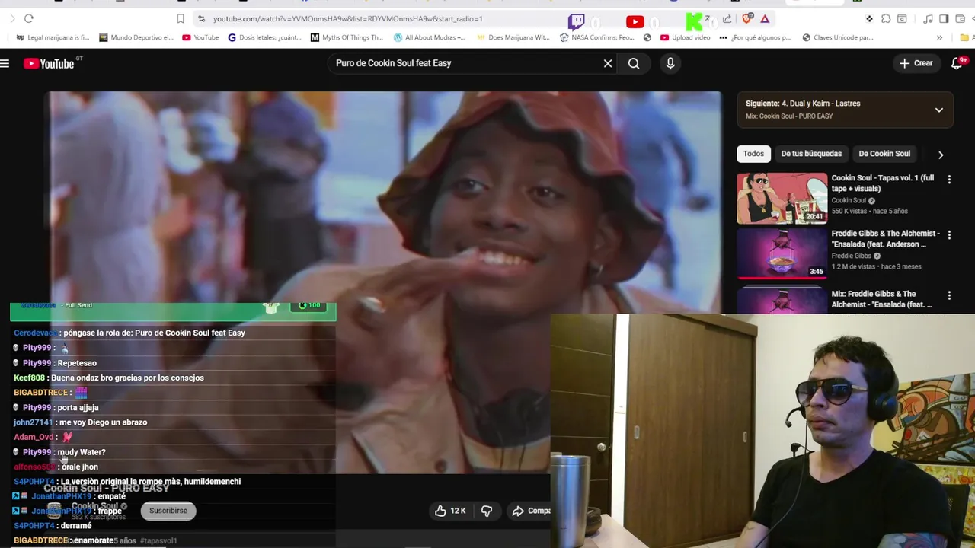Viewport: 975px width, 548px height.
Task: Click the Cookin Soul channel name on thumbnail card
Action: pos(849,201)
